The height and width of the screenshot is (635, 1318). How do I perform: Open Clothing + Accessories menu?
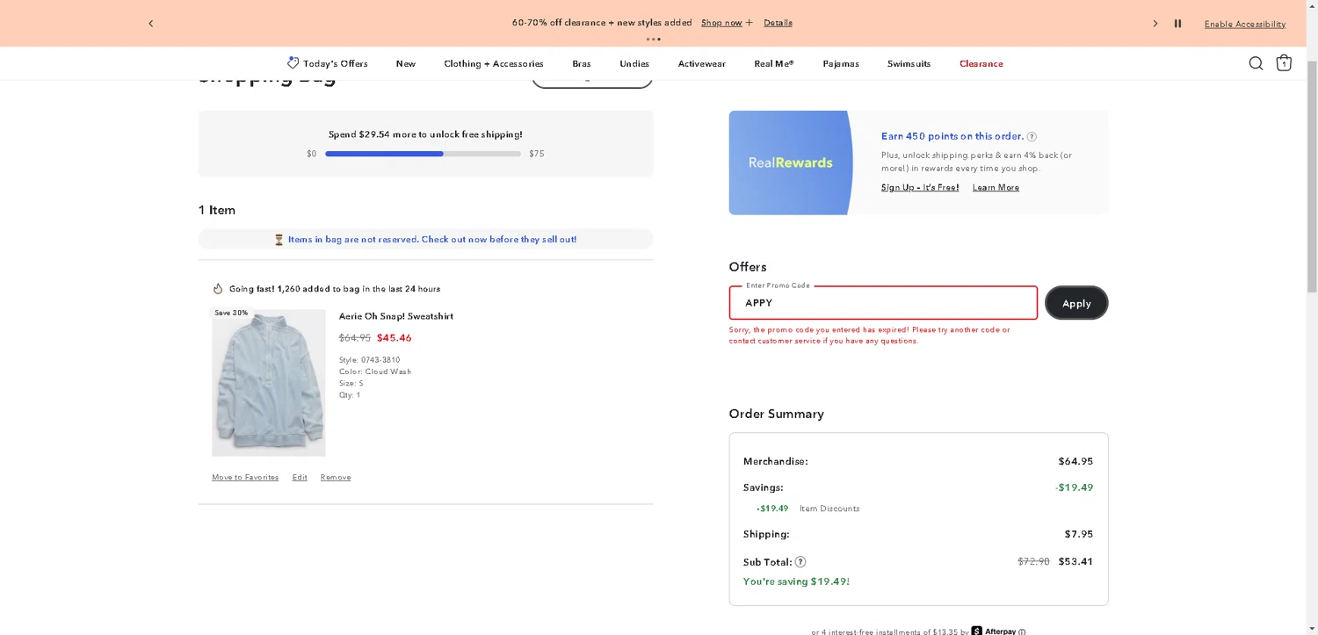click(494, 63)
